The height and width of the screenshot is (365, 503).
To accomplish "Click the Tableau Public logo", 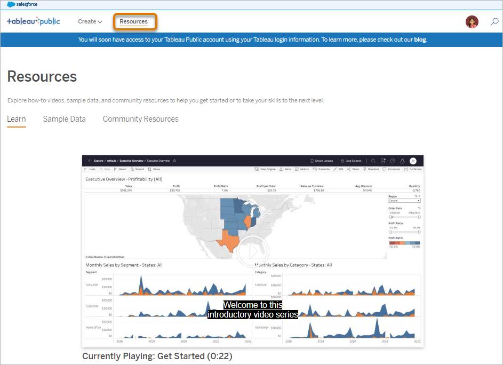I will tap(33, 22).
